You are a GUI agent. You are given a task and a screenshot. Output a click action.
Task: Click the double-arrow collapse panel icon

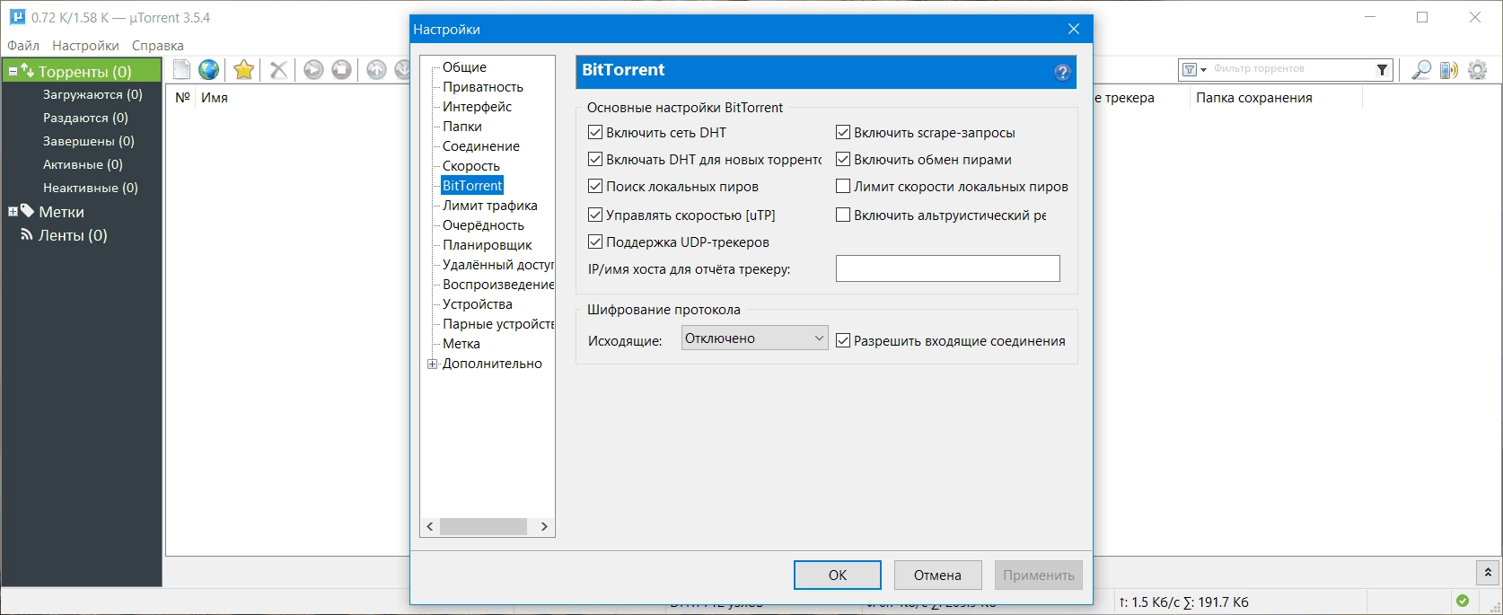(x=1488, y=572)
